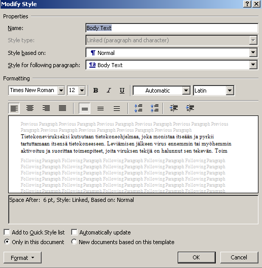Check Automatically update option
This screenshot has width=262, height=268.
tap(74, 232)
